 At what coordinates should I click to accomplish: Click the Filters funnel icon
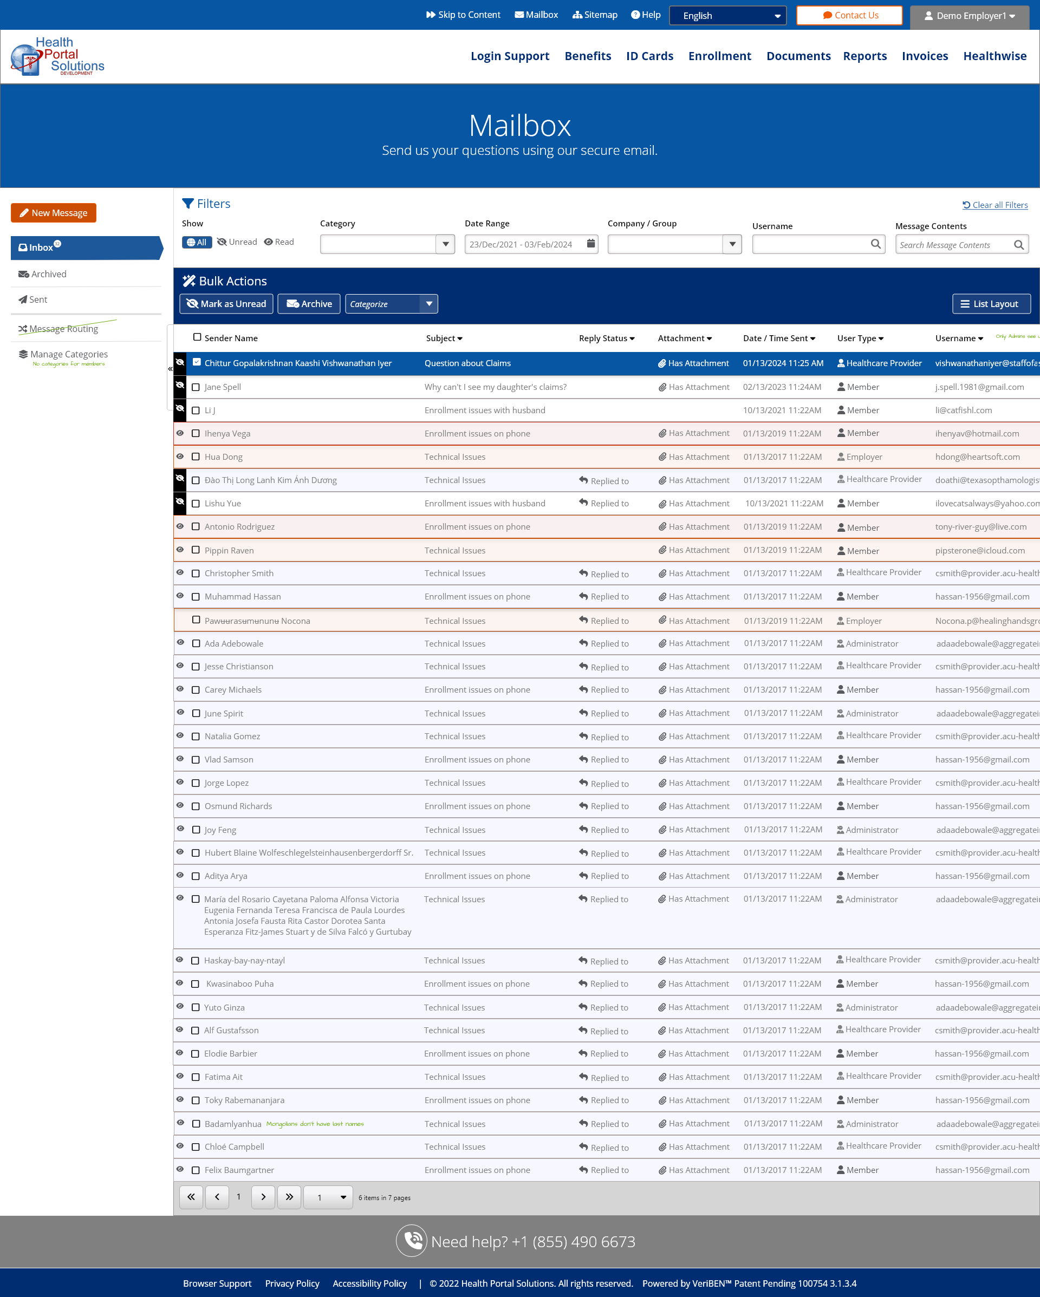click(x=188, y=204)
